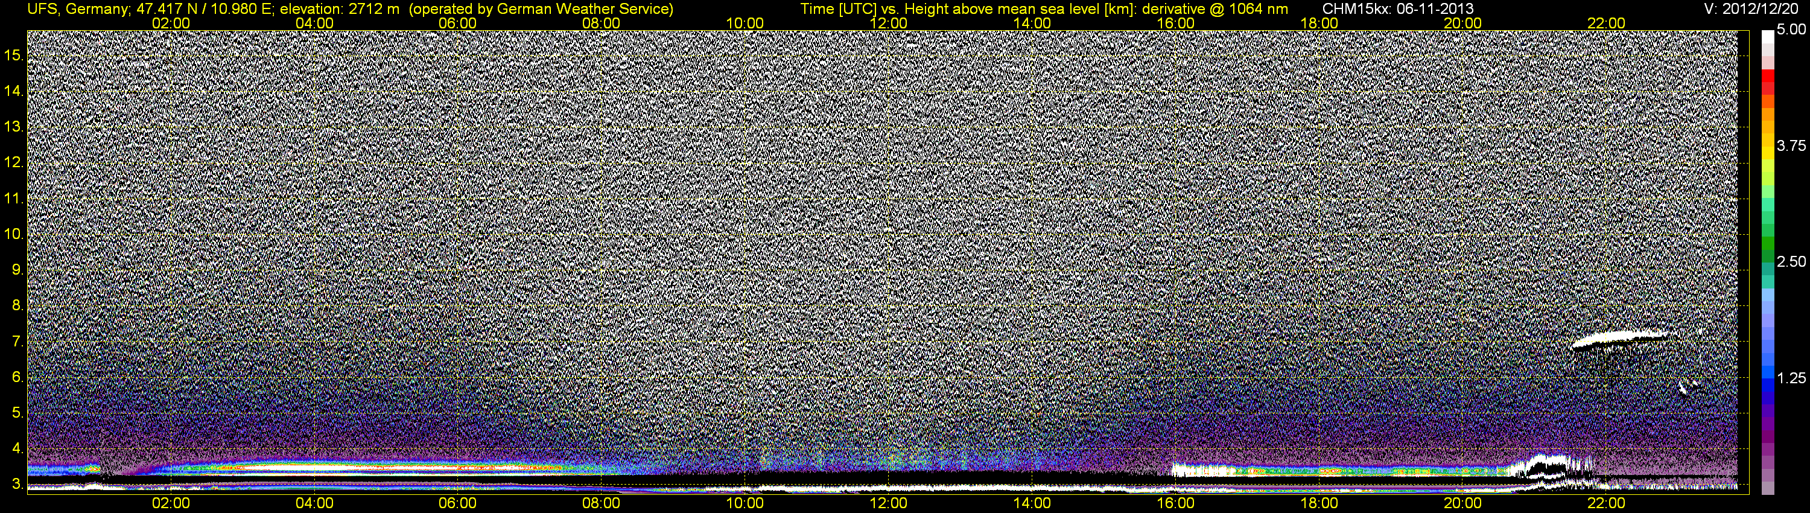Click the "elevation: 2712 m" text
The width and height of the screenshot is (1810, 513).
point(340,9)
